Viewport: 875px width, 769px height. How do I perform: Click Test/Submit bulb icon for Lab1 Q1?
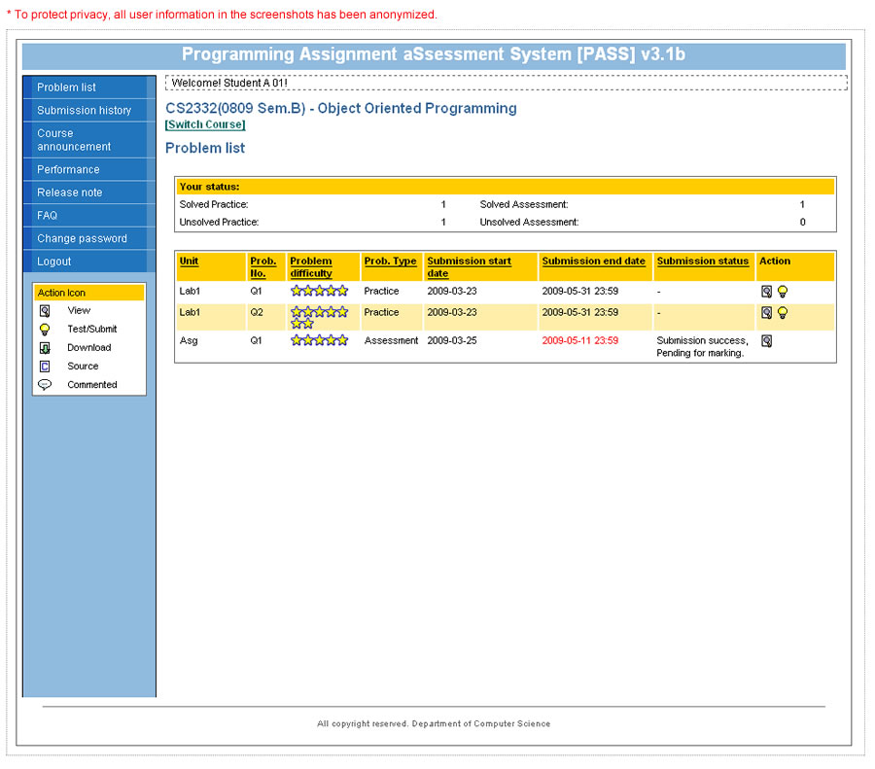pyautogui.click(x=782, y=291)
